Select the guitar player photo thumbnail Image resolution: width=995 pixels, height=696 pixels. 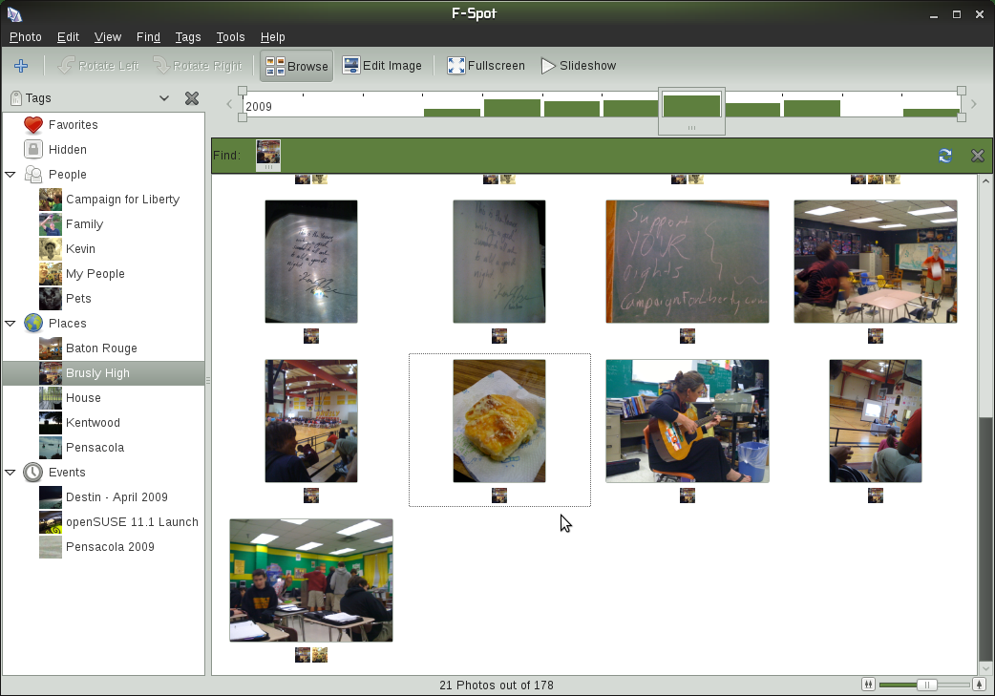[687, 421]
